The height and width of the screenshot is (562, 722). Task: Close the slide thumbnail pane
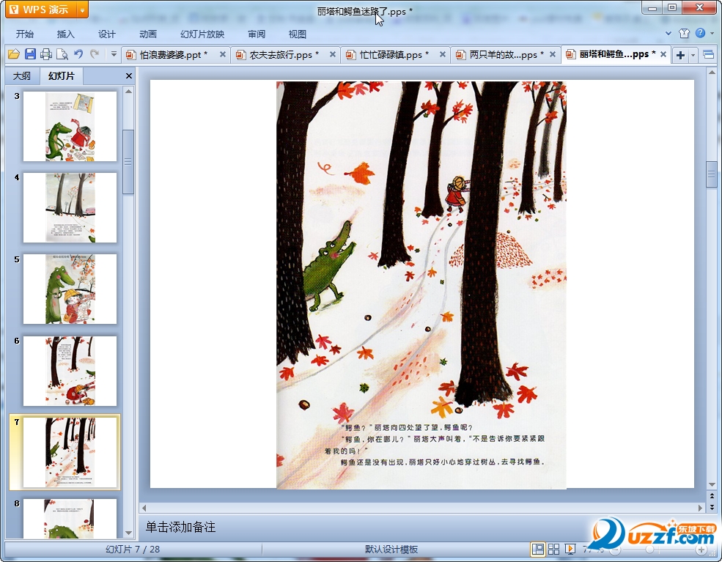point(129,76)
